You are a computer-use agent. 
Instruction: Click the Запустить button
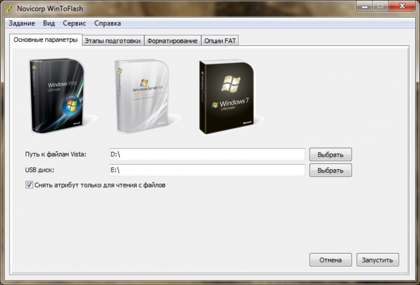tap(377, 260)
